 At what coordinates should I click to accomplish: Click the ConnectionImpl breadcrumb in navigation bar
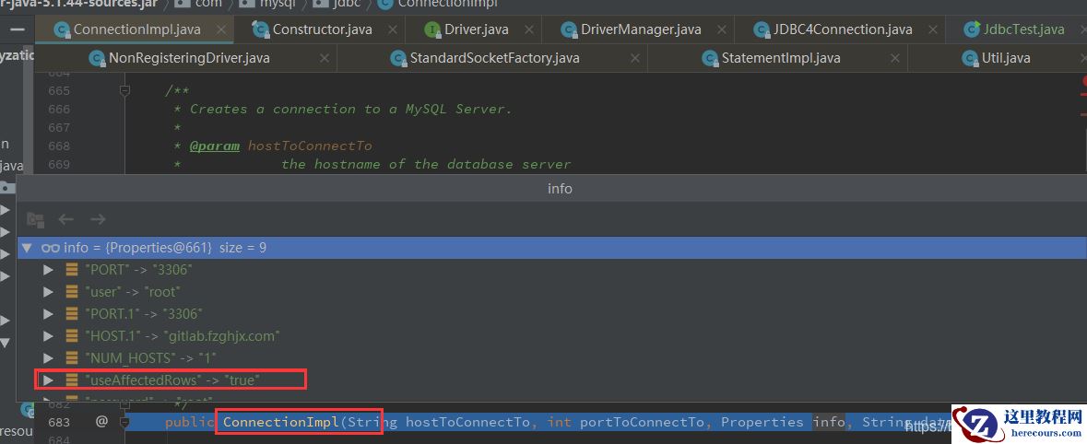[437, 4]
